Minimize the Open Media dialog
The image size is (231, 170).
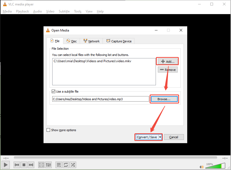click(x=156, y=30)
